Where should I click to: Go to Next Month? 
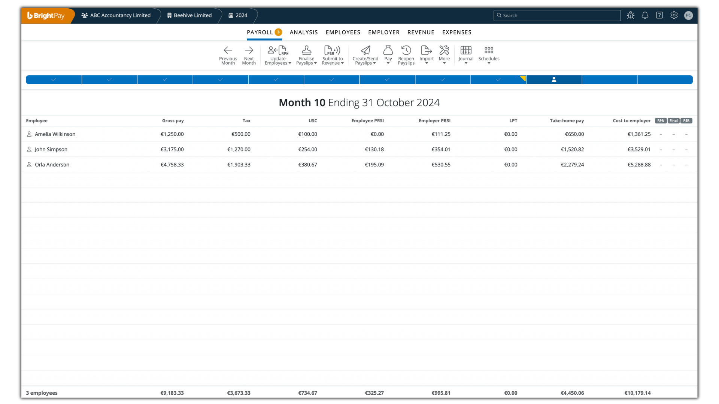tap(249, 55)
